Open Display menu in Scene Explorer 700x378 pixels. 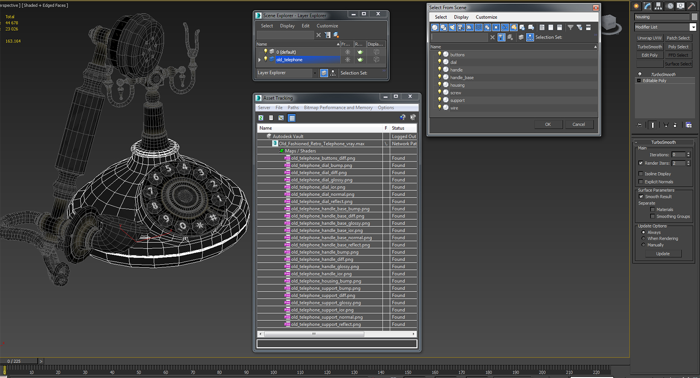(287, 26)
